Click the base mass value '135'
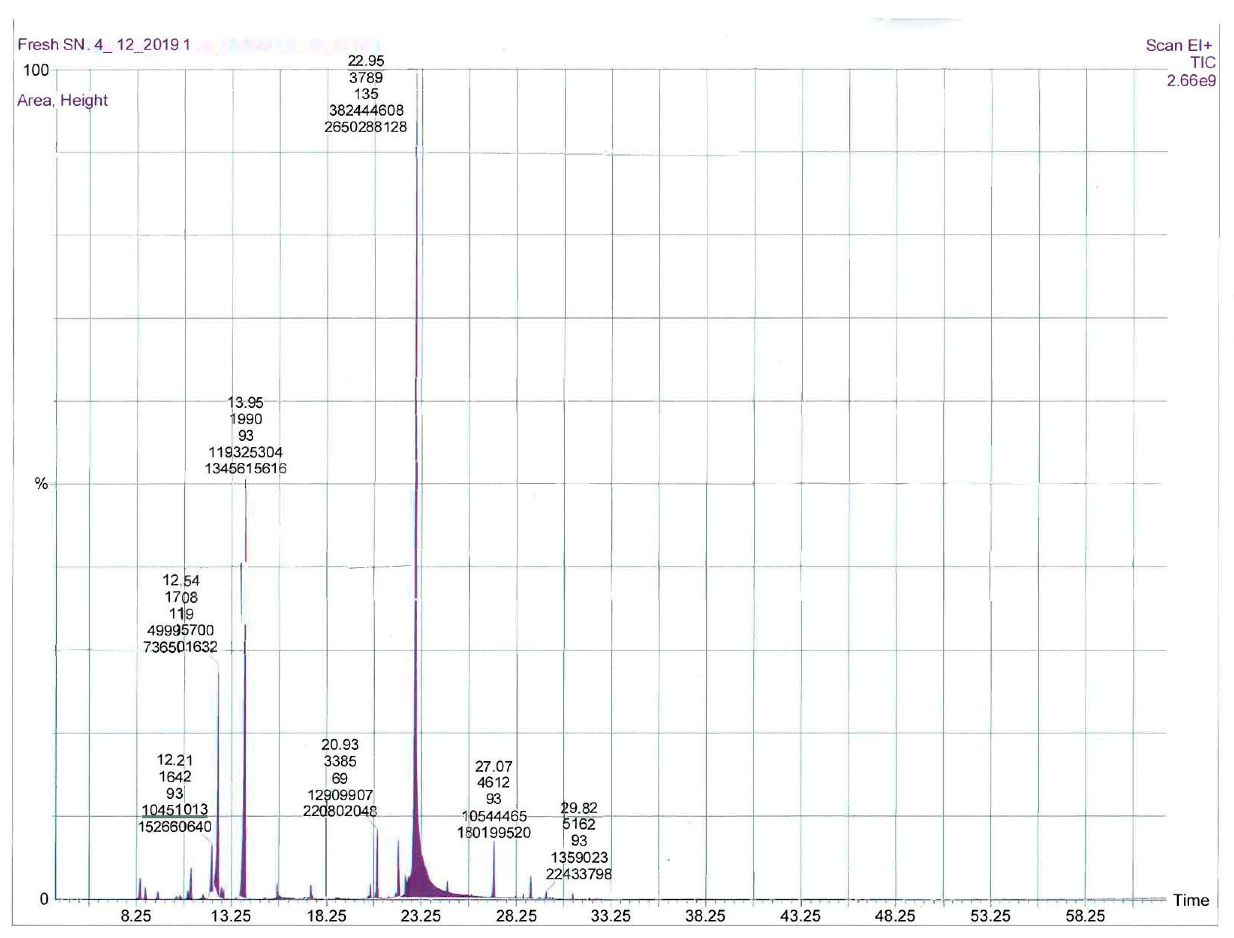This screenshot has height=938, width=1234. pos(366,94)
